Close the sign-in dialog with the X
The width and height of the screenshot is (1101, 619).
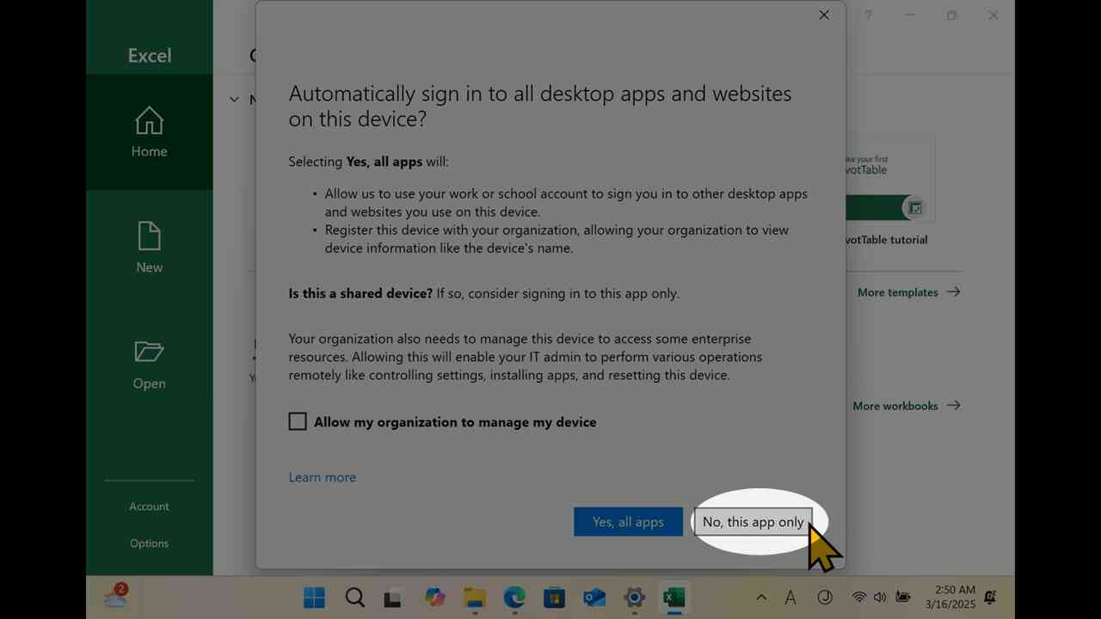[x=824, y=15]
